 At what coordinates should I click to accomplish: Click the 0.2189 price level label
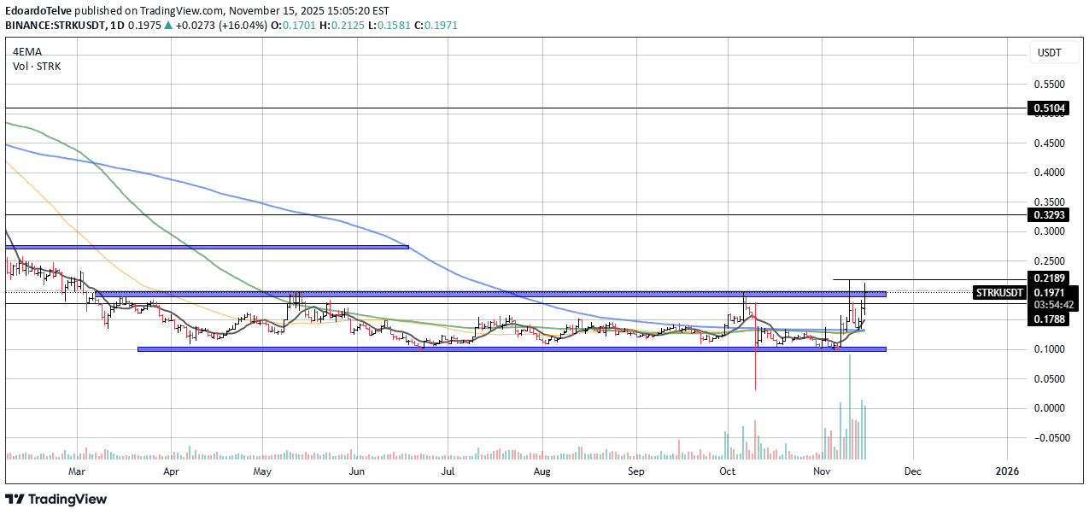1048,278
